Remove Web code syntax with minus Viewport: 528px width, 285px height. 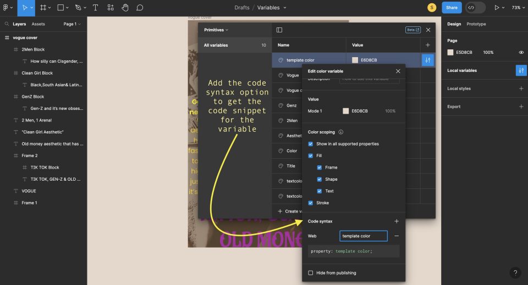click(x=397, y=236)
